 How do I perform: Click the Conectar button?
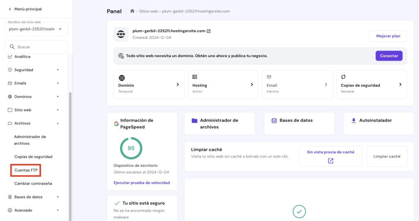[389, 56]
